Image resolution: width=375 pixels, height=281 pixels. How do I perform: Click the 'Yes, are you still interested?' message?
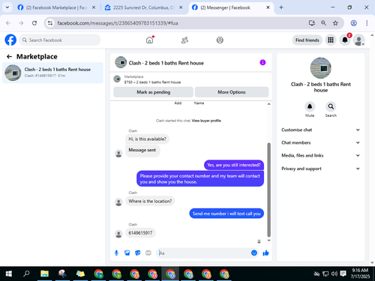point(234,165)
